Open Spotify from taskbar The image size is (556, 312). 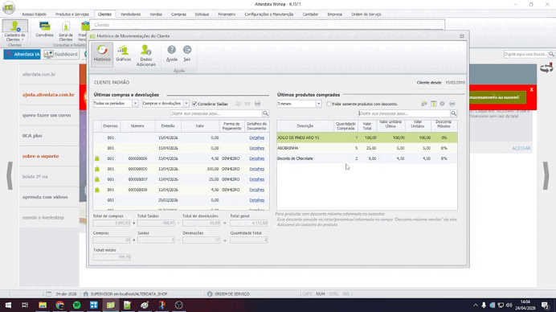coord(76,305)
